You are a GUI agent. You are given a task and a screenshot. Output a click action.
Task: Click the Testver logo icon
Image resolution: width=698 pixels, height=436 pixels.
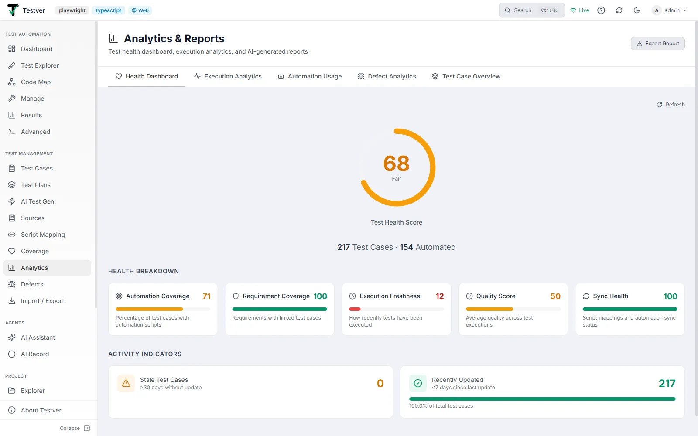13,10
